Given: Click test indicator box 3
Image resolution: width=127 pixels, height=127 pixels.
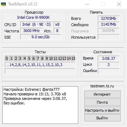Looking at the screenshot, I should [x=20, y=58].
